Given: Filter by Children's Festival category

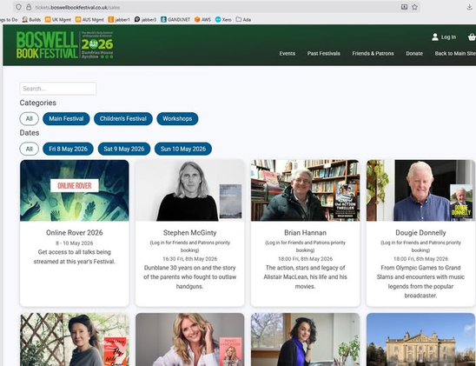Looking at the screenshot, I should [x=123, y=119].
